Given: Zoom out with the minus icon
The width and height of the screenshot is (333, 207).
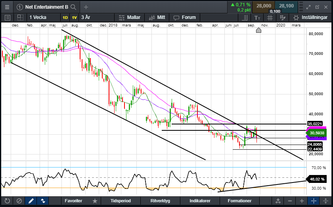Looking at the screenshot, I should click(x=290, y=201).
